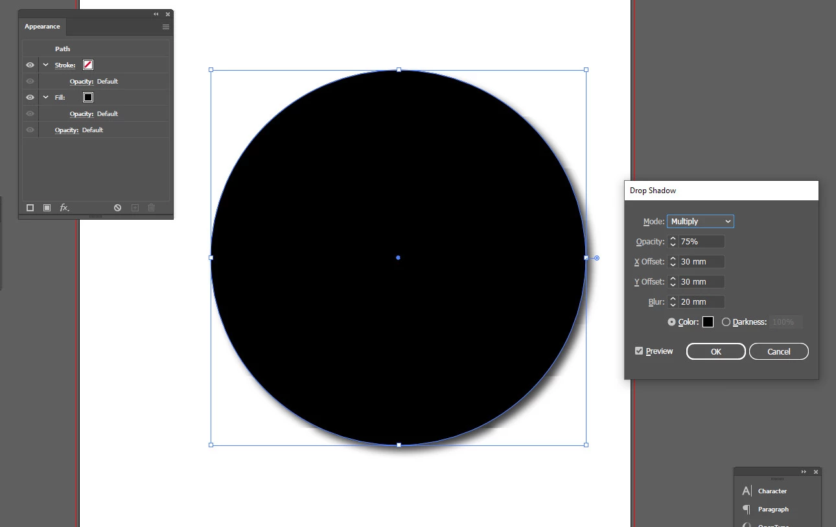Expand the collapsed Character panel dock
This screenshot has width=836, height=527.
tap(804, 472)
